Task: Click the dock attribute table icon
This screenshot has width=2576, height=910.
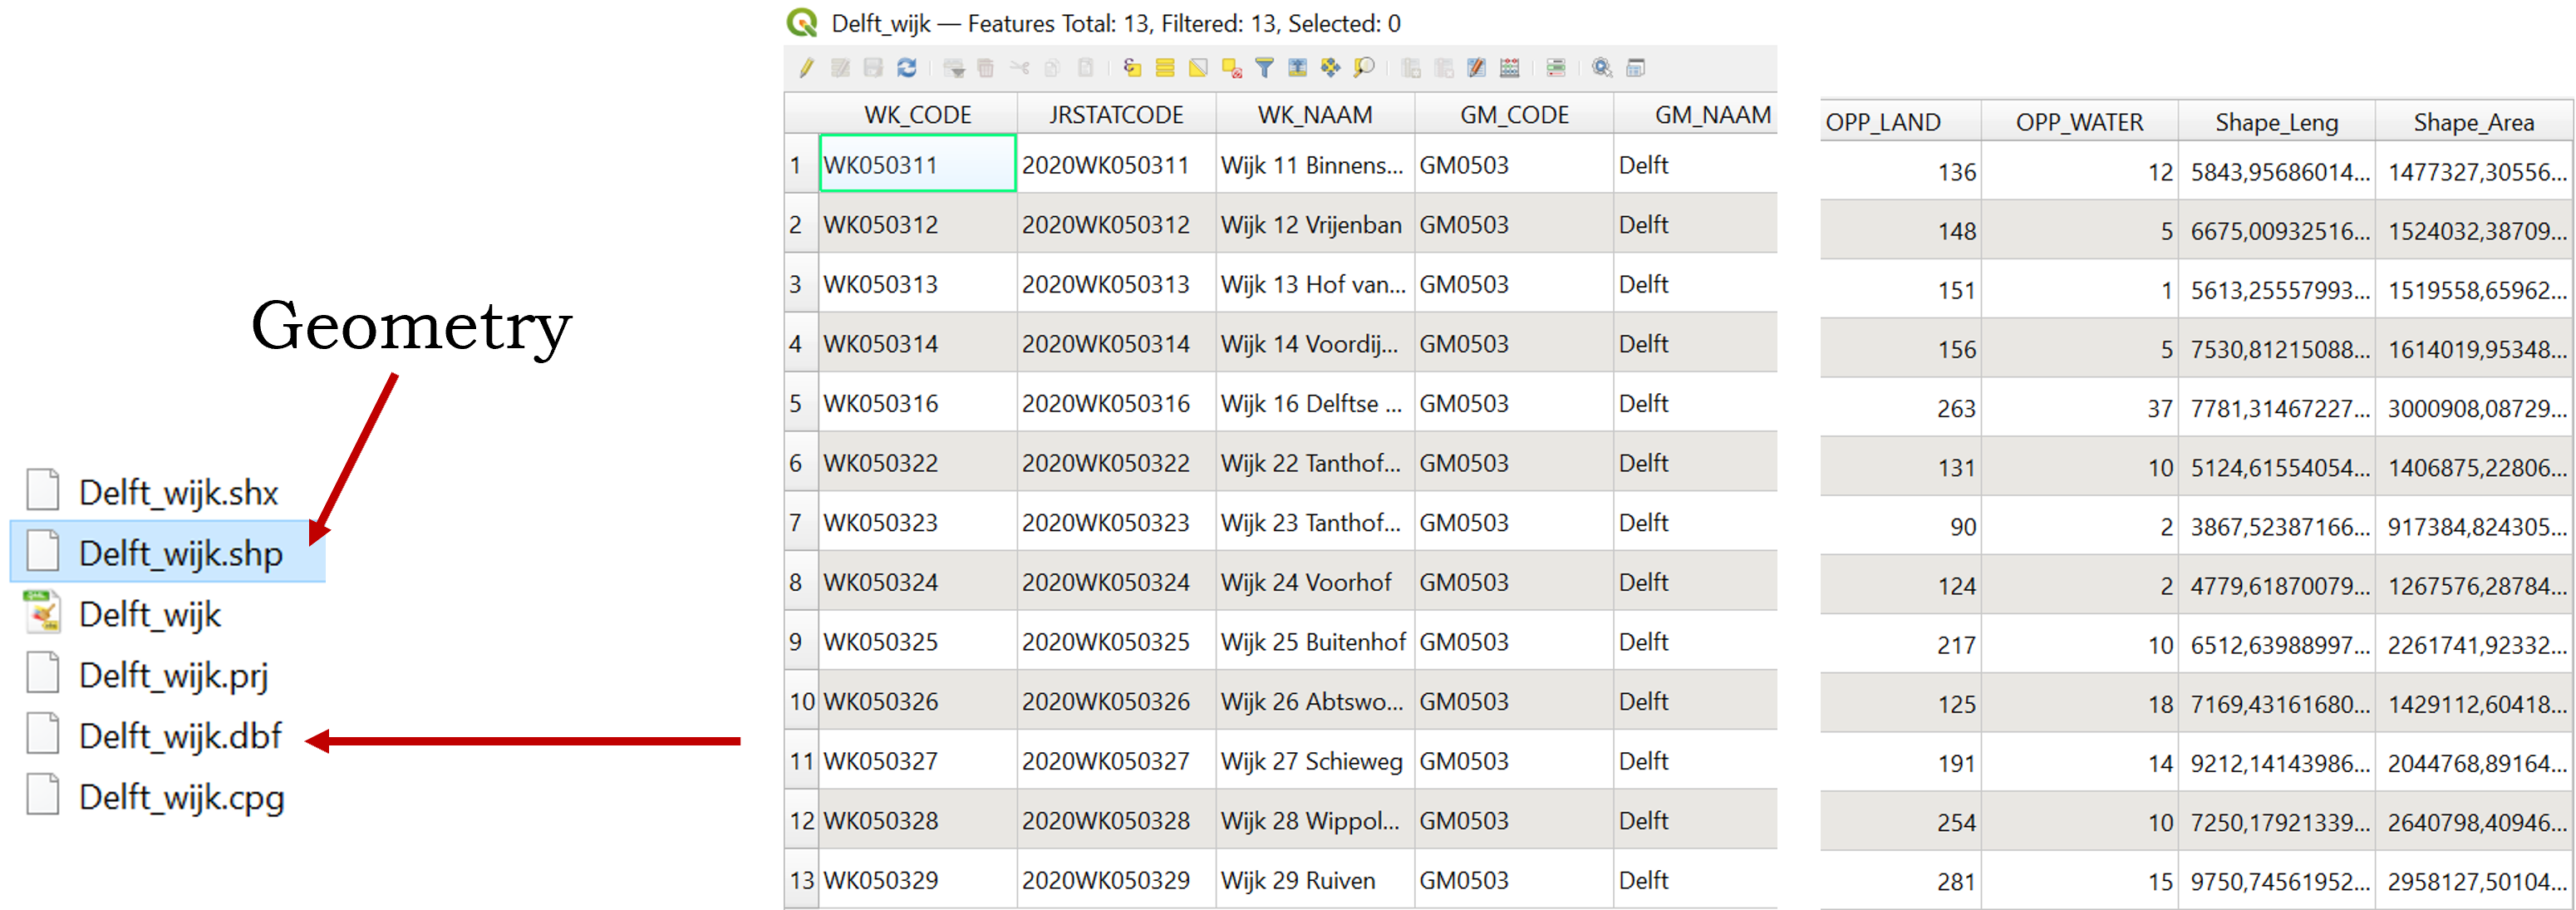Action: 1636,68
